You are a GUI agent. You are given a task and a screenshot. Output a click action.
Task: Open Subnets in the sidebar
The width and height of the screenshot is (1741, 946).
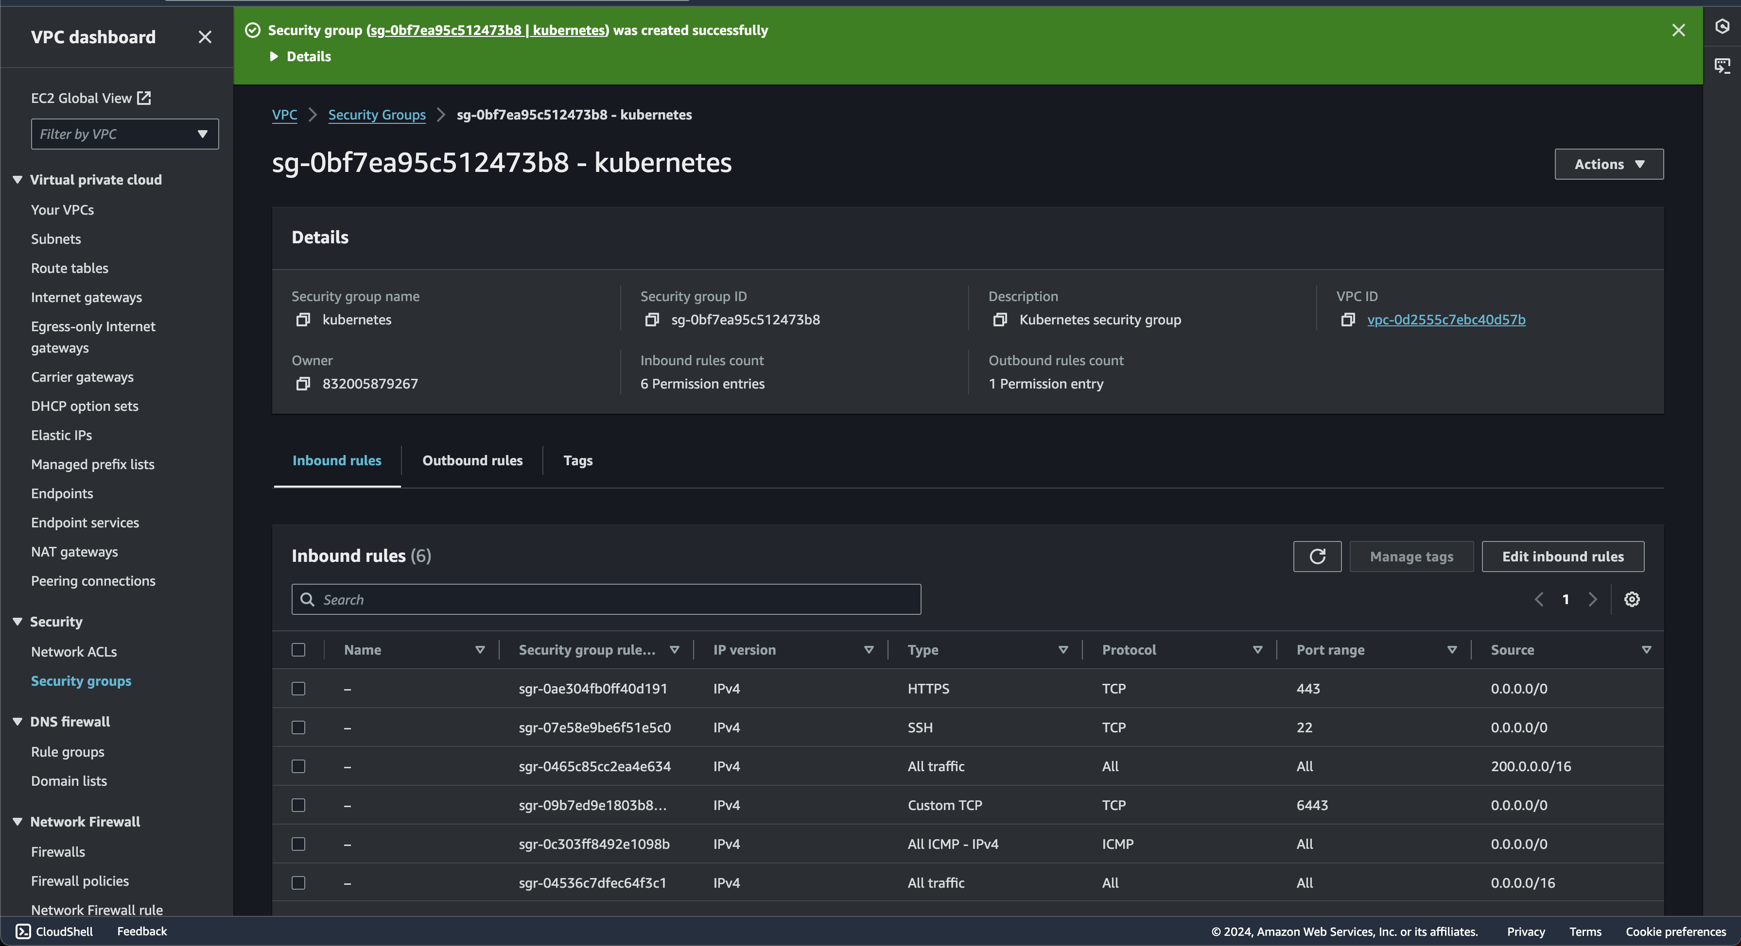(x=56, y=239)
